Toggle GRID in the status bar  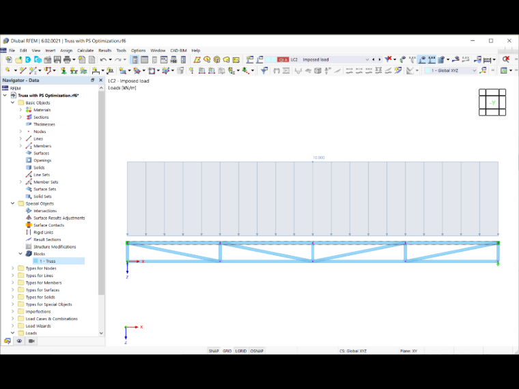pos(227,351)
